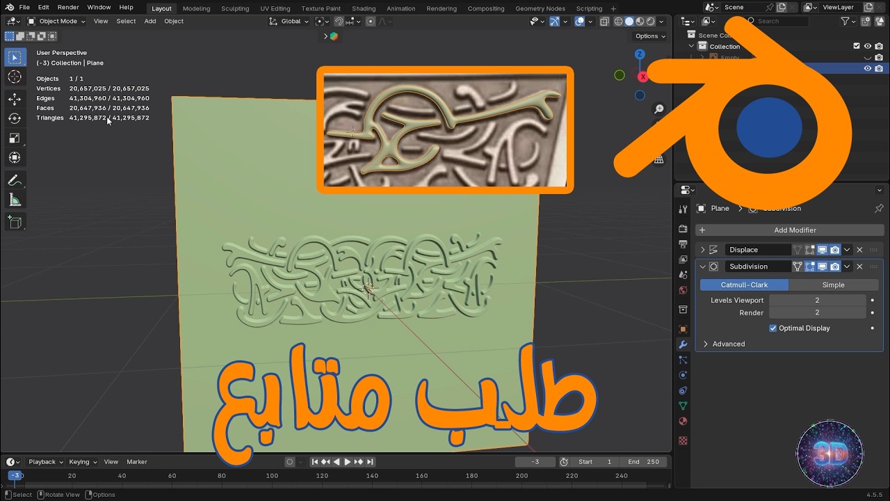Open the viewport Options dropdown
Viewport: 890px width, 501px height.
click(x=650, y=36)
